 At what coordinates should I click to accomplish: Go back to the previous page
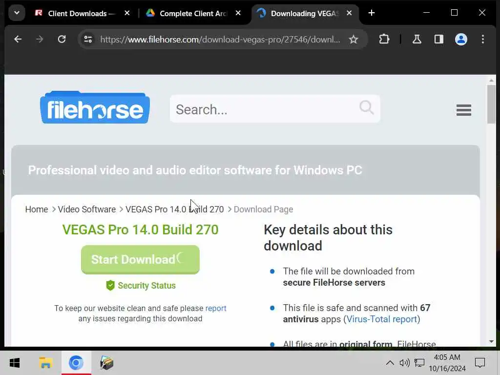point(18,39)
